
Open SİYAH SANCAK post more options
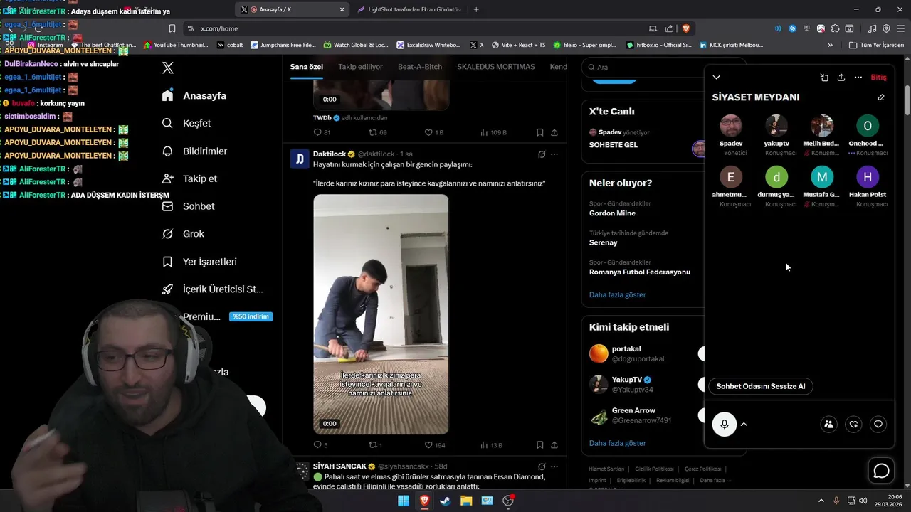click(x=554, y=466)
